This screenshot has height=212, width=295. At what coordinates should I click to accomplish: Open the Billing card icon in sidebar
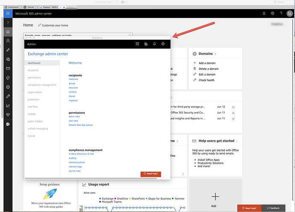8,68
